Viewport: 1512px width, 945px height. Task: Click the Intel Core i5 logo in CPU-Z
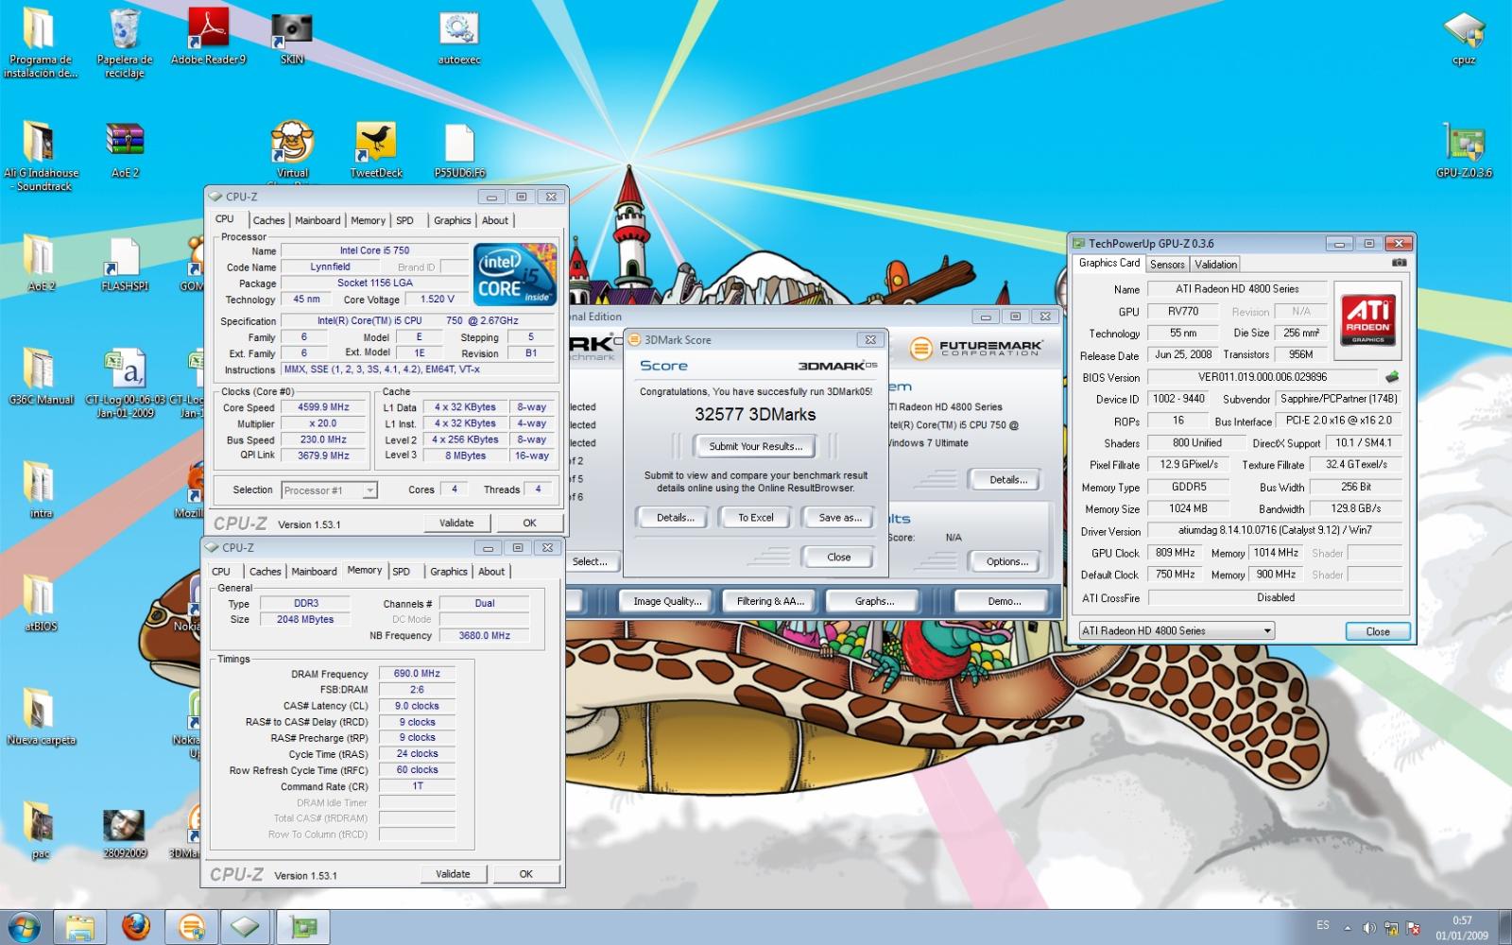[514, 274]
